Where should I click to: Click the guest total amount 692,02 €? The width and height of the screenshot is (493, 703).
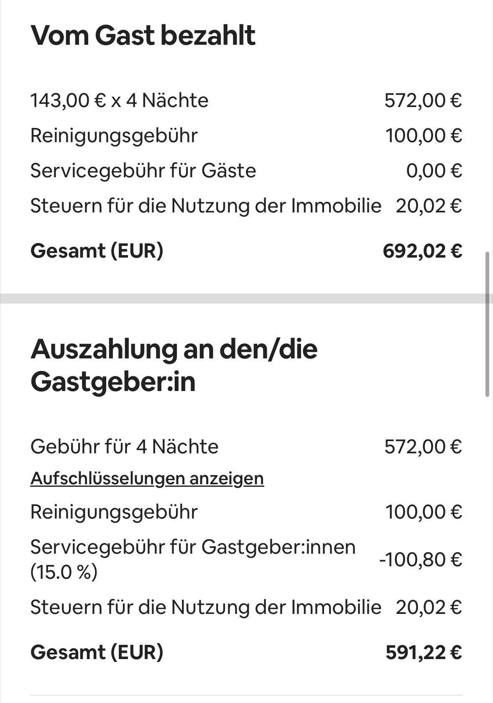pyautogui.click(x=423, y=251)
